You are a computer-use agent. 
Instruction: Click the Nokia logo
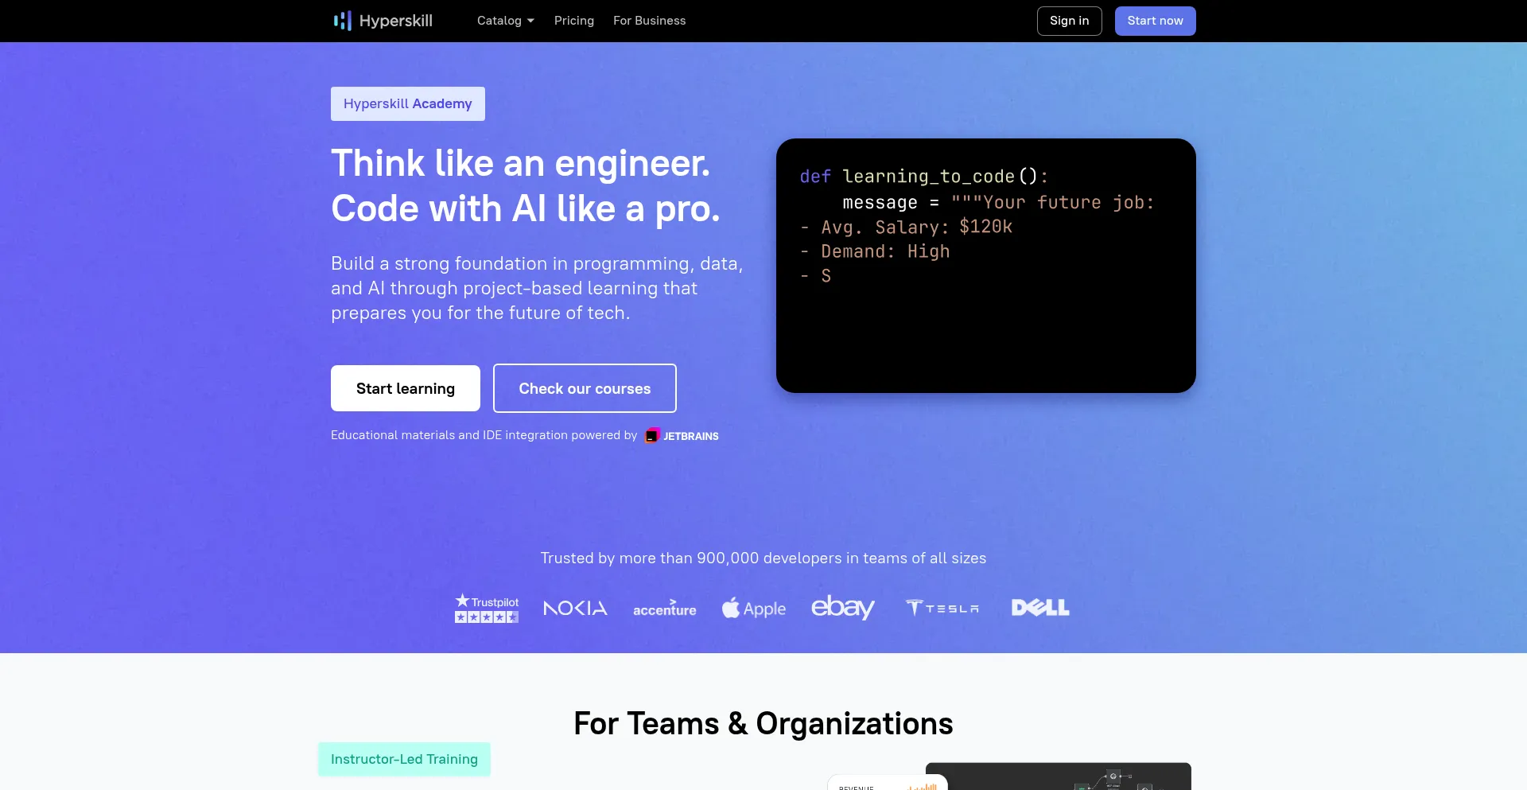pos(575,609)
